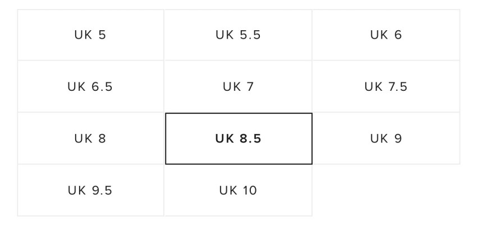Deselect the highlighted UK 8.5 option
The height and width of the screenshot is (232, 477).
point(238,138)
